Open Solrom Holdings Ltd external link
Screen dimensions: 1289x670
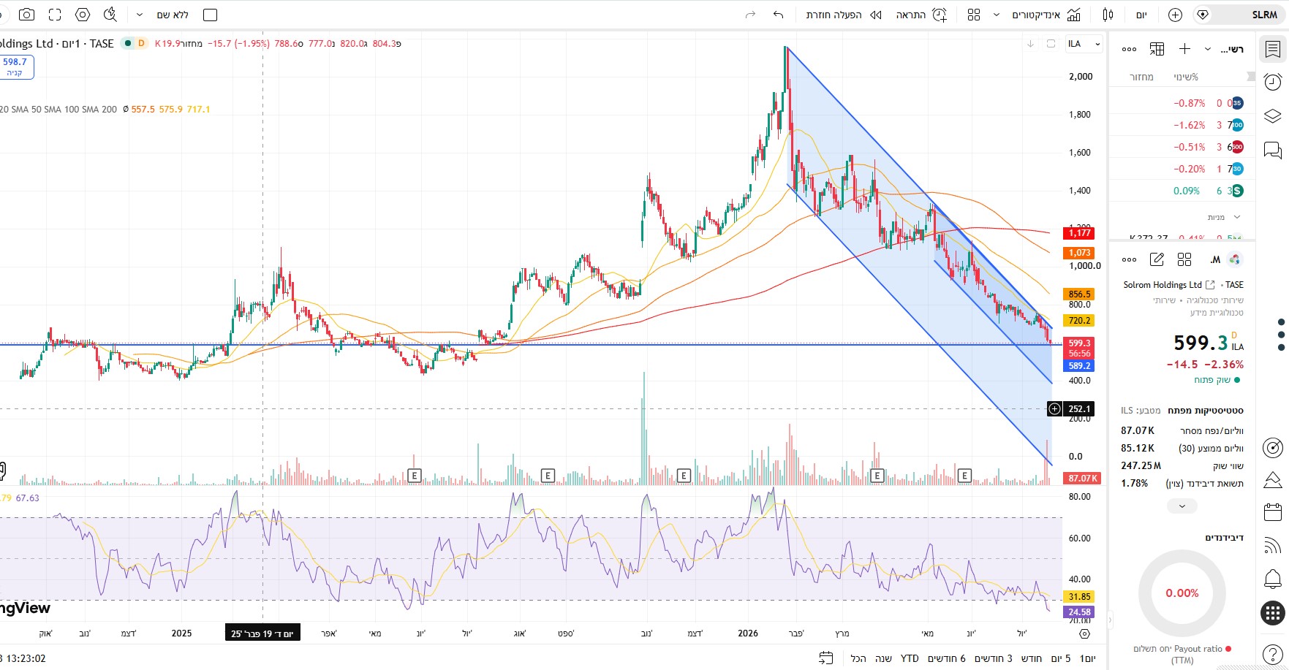coord(1210,285)
